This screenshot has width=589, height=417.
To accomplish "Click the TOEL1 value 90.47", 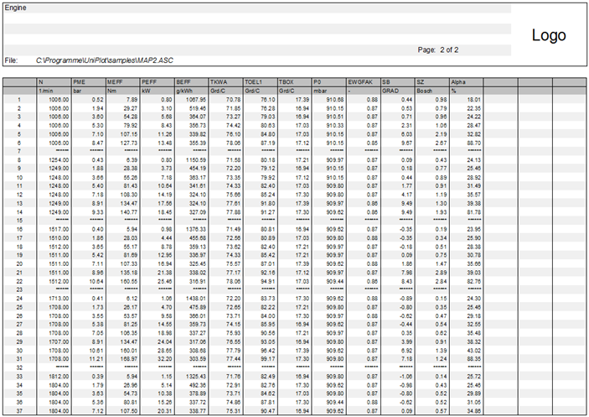I will (x=268, y=411).
